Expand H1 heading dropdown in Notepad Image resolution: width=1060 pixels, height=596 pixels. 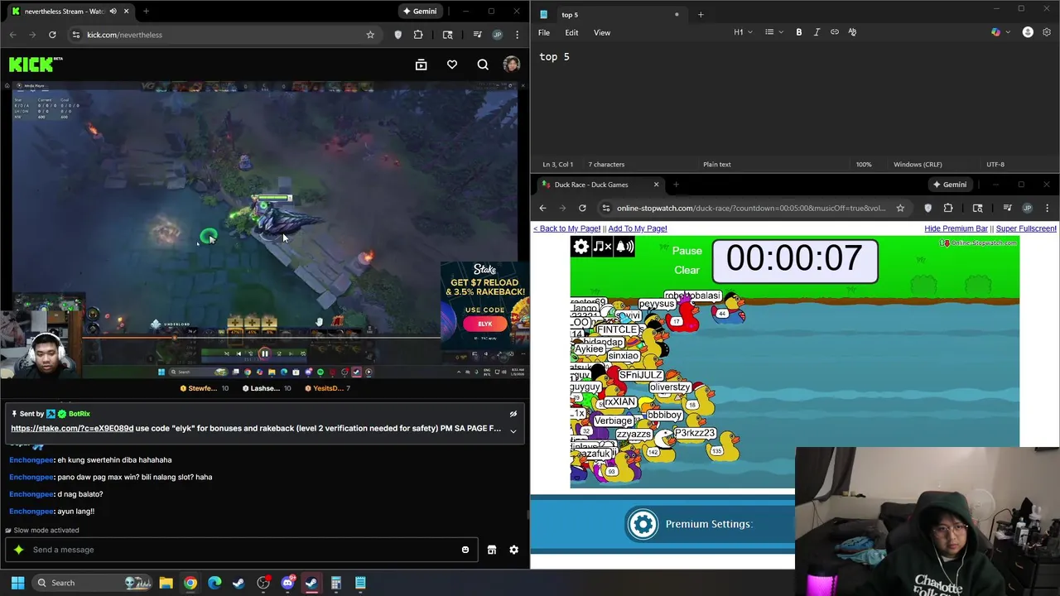[743, 32]
